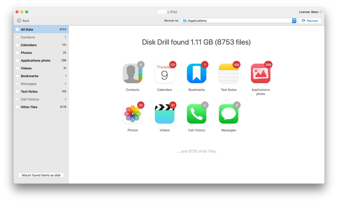Screen dimensions: 338x203
Task: Click the folder icon beside /Applications
Action: click(184, 21)
